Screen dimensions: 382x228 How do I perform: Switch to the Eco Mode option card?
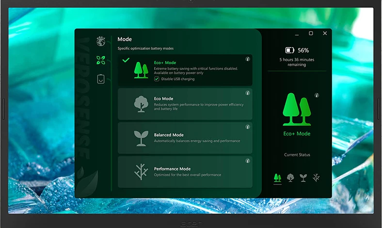[x=185, y=104]
